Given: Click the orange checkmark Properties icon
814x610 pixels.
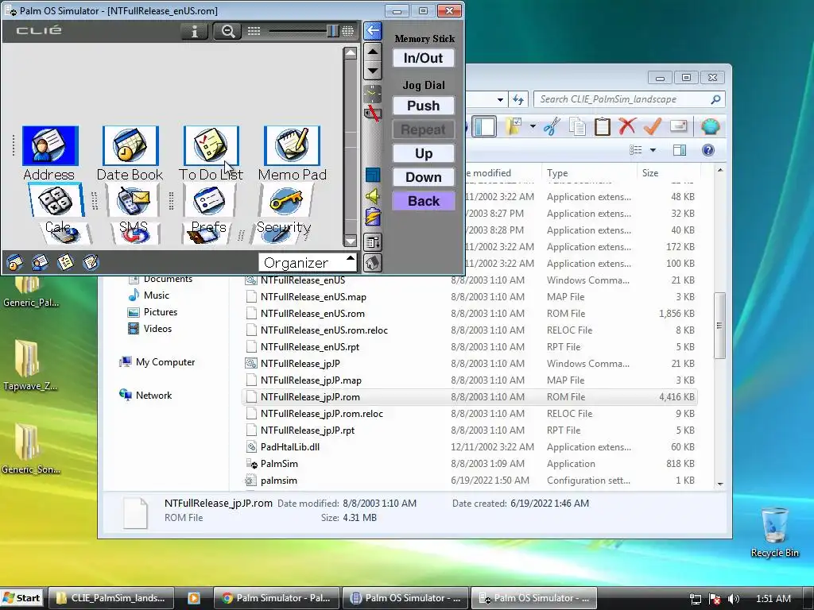Looking at the screenshot, I should tap(653, 126).
